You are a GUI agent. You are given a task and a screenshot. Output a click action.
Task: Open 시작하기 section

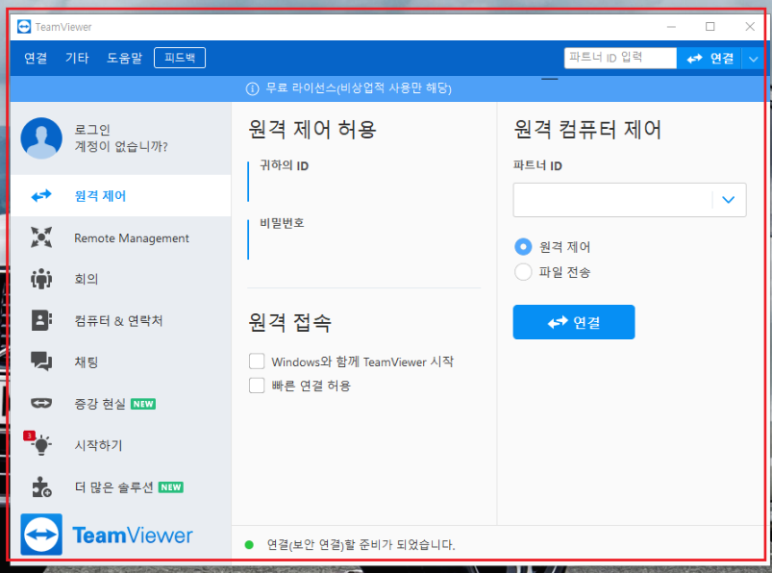pos(120,445)
